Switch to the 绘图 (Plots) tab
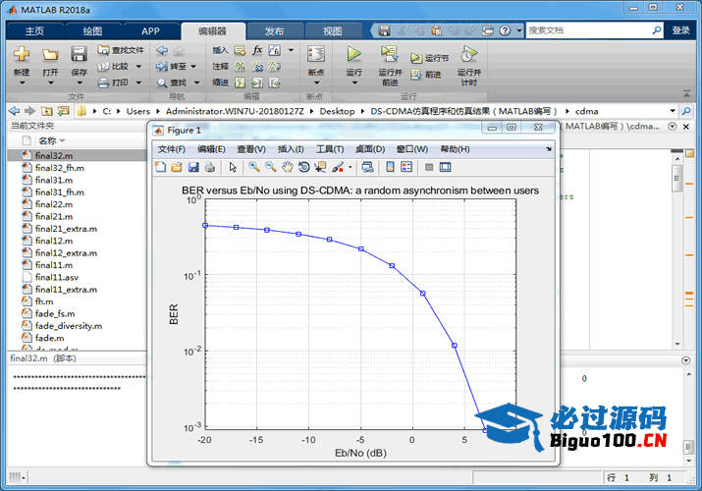This screenshot has width=702, height=491. (92, 30)
